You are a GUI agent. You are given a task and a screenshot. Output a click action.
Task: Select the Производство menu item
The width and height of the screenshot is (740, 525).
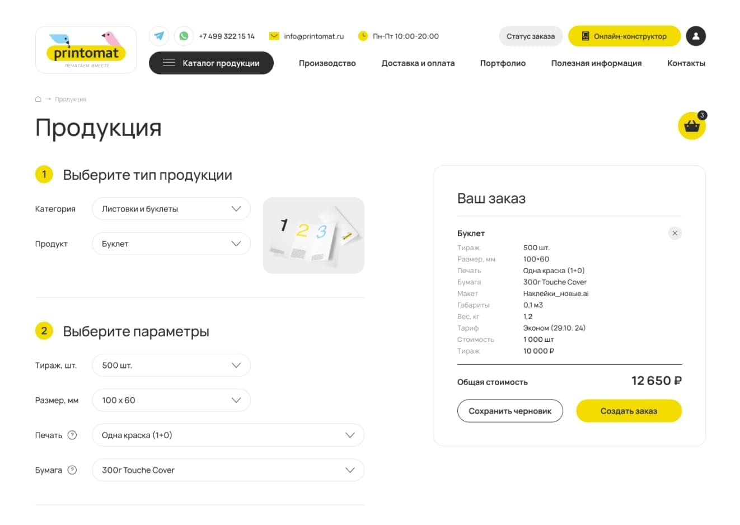click(x=327, y=63)
